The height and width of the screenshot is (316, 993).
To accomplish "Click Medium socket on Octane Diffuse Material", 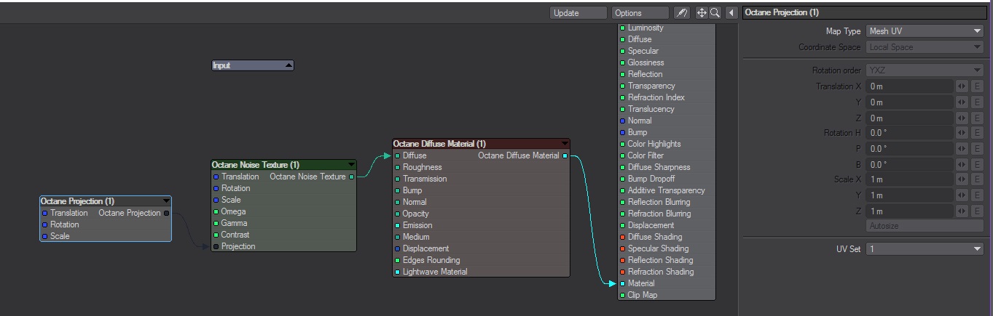I will coord(397,237).
